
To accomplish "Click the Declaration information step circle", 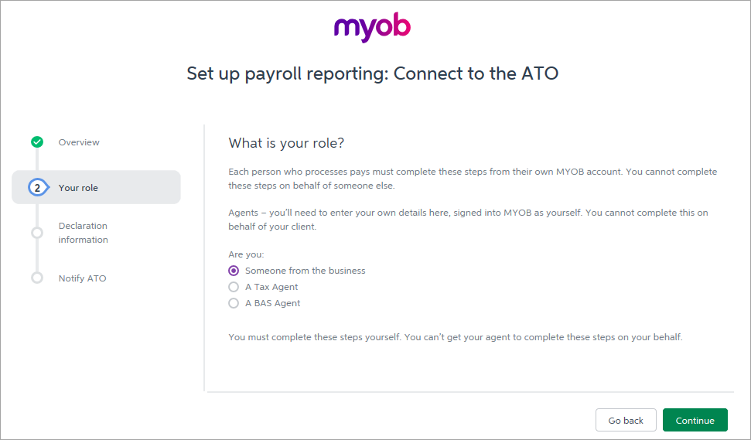I will pyautogui.click(x=37, y=233).
